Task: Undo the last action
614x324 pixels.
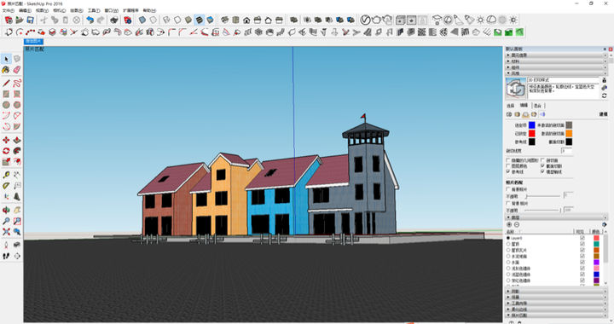Action: [90, 20]
